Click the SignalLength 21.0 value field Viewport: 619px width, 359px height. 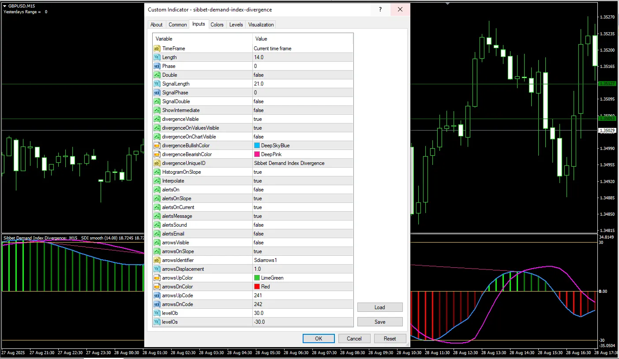point(302,84)
